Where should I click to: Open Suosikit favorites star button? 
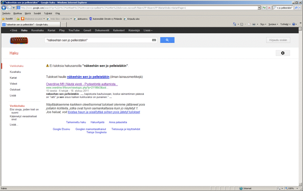point(7,19)
